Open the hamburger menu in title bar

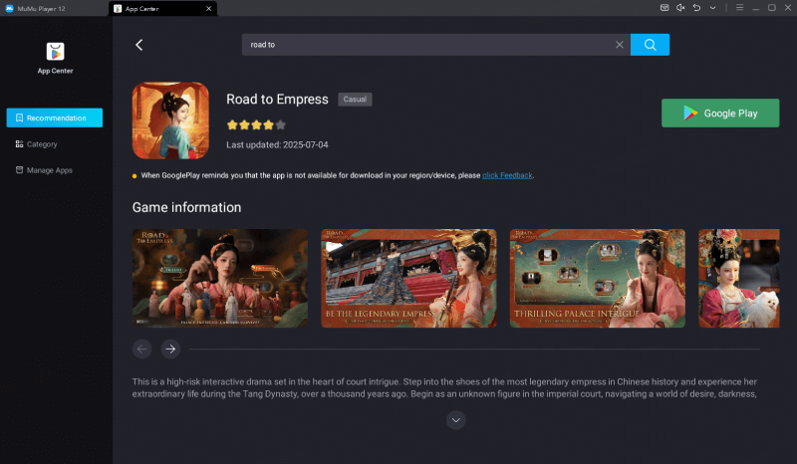pyautogui.click(x=739, y=8)
